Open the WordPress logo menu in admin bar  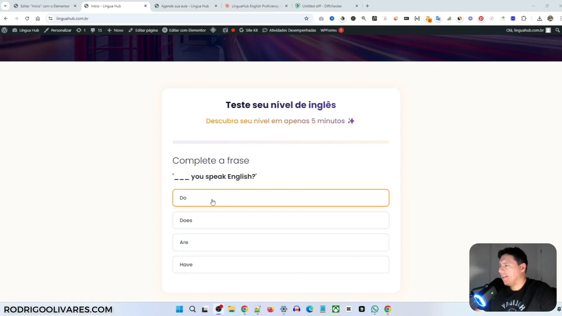(x=4, y=30)
